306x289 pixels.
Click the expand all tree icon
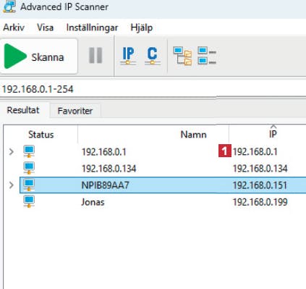tap(182, 56)
